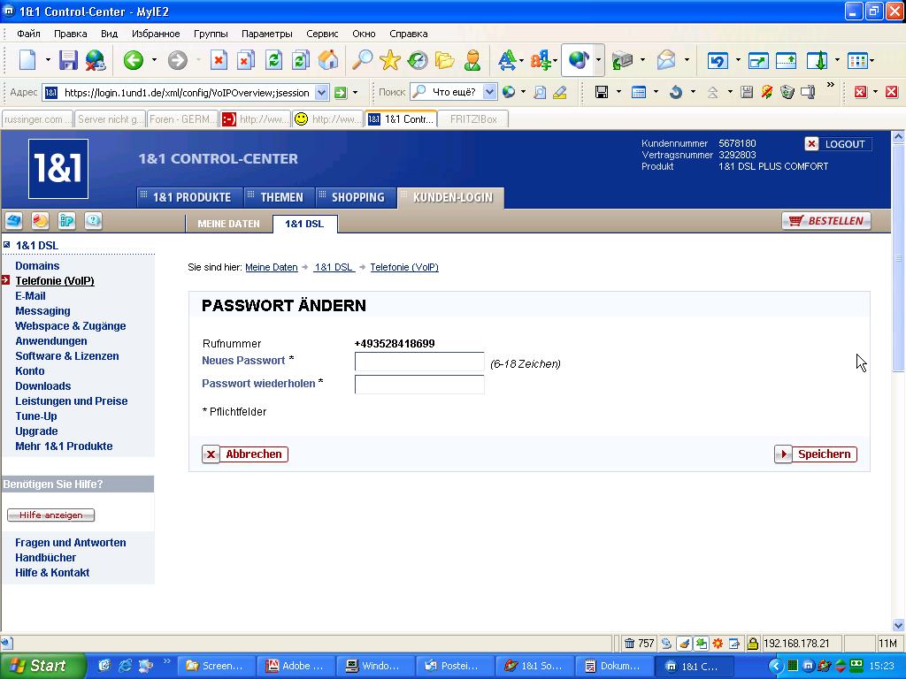Screen dimensions: 906x679
Task: Switch to the Dokum... taskbar window
Action: [x=614, y=666]
